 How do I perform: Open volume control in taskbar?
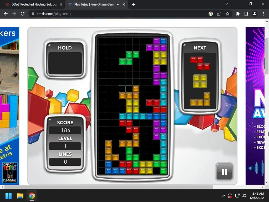[244, 196]
